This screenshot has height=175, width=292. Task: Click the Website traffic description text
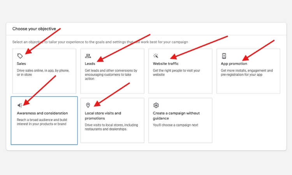click(176, 73)
